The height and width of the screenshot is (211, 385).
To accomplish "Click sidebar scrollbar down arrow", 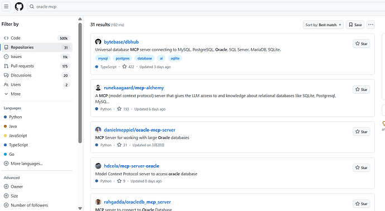I will (80, 208).
